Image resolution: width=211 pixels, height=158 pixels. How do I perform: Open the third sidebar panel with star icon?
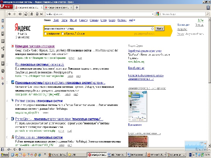click(x=3, y=34)
